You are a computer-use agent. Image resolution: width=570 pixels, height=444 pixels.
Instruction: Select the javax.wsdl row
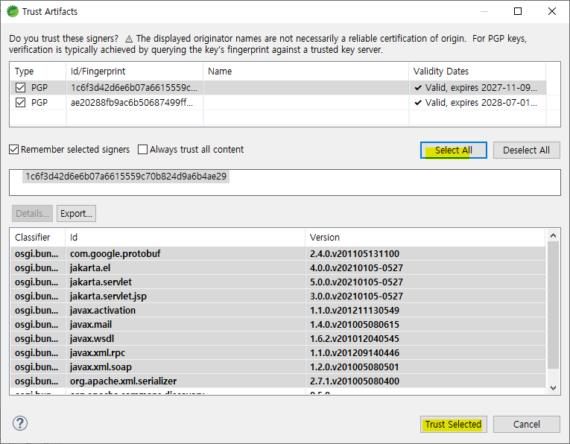point(278,339)
